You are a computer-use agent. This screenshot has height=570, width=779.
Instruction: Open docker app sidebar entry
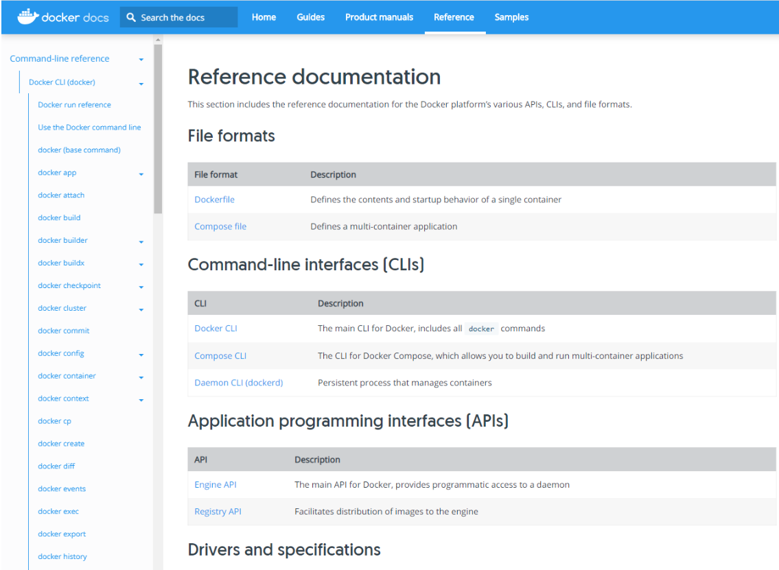pyautogui.click(x=57, y=173)
